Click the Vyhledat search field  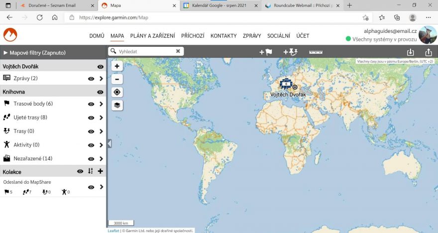tap(145, 51)
